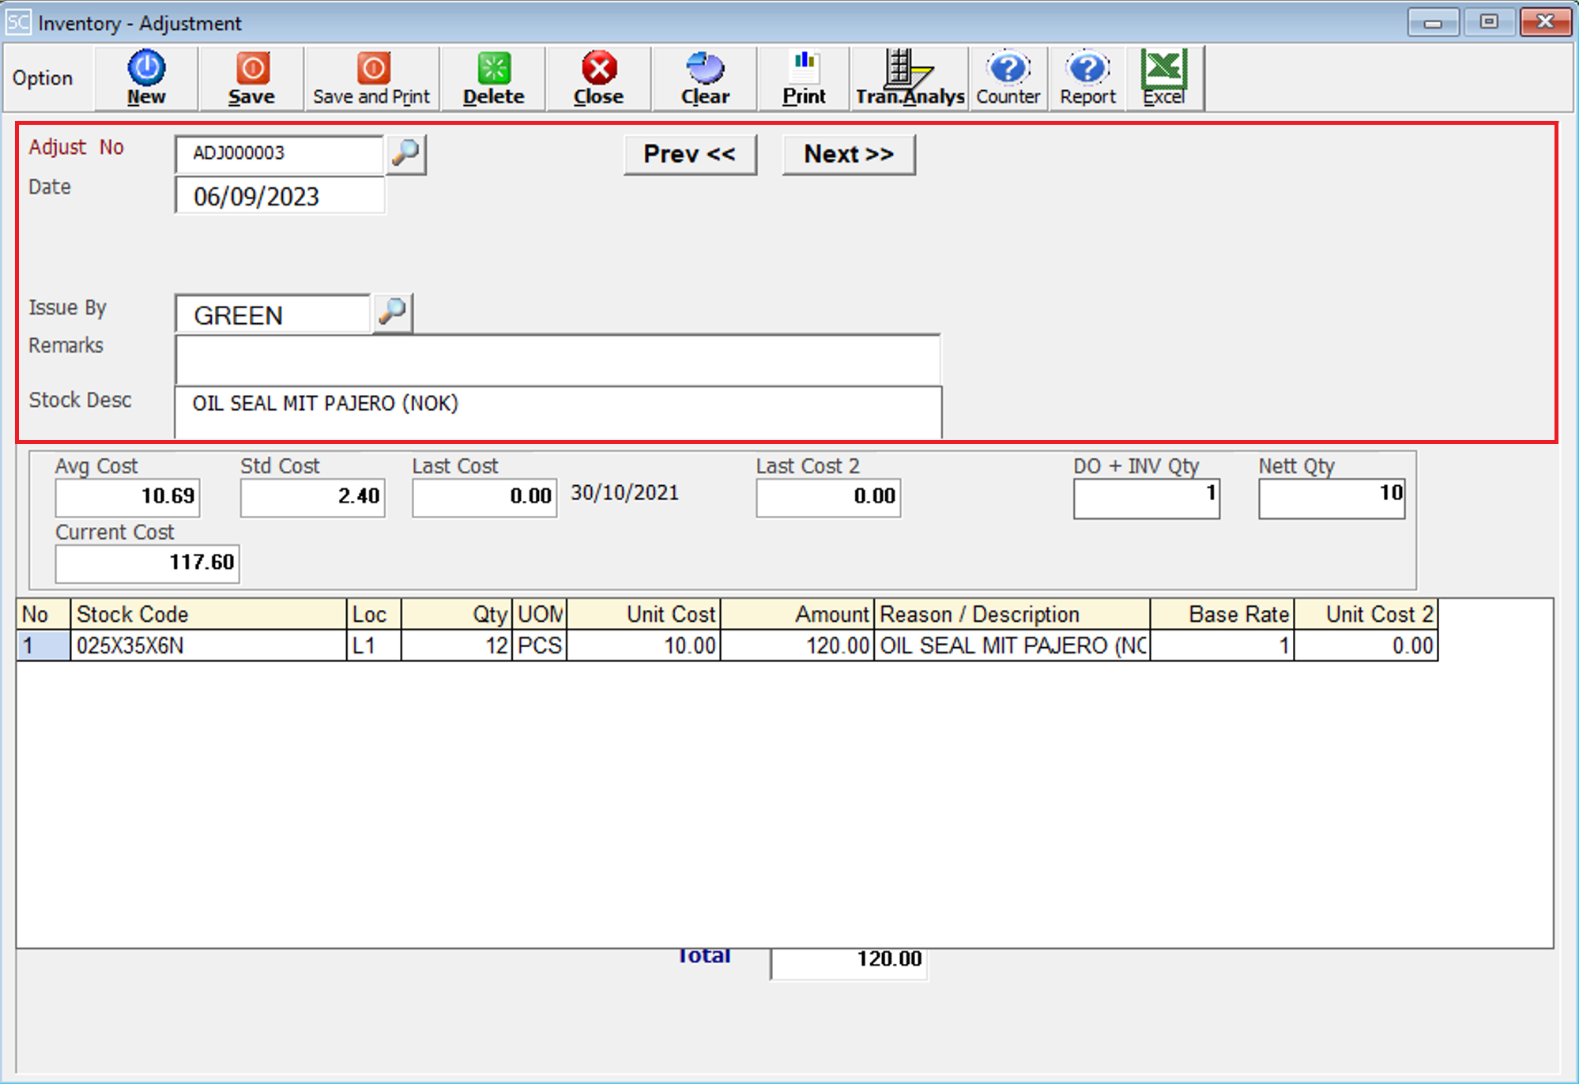Screen dimensions: 1579x1084
Task: Click the UOM column header
Action: [540, 614]
